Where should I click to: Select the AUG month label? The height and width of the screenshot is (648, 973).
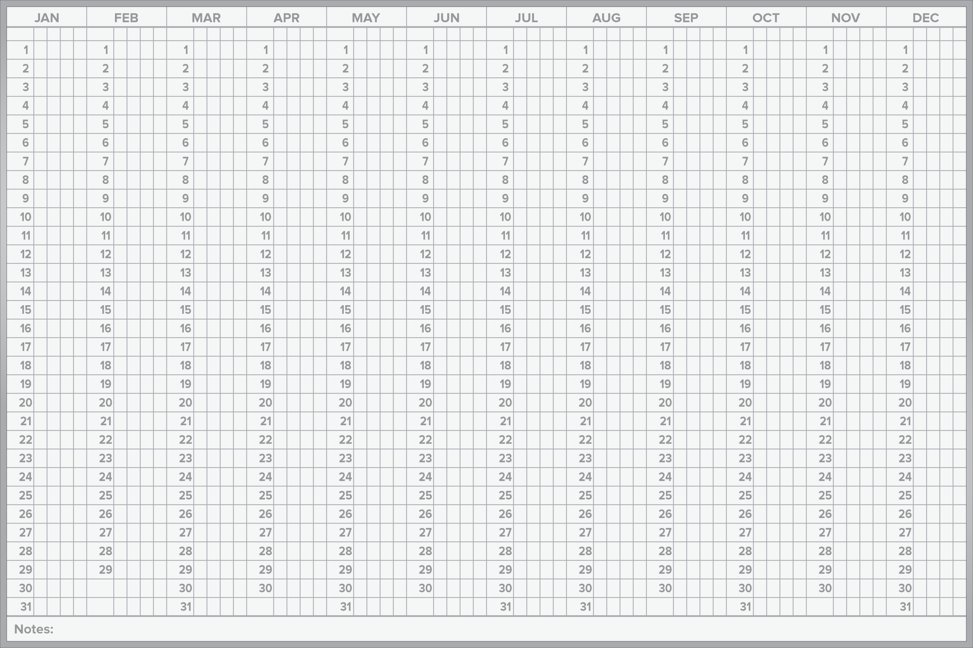tap(606, 18)
